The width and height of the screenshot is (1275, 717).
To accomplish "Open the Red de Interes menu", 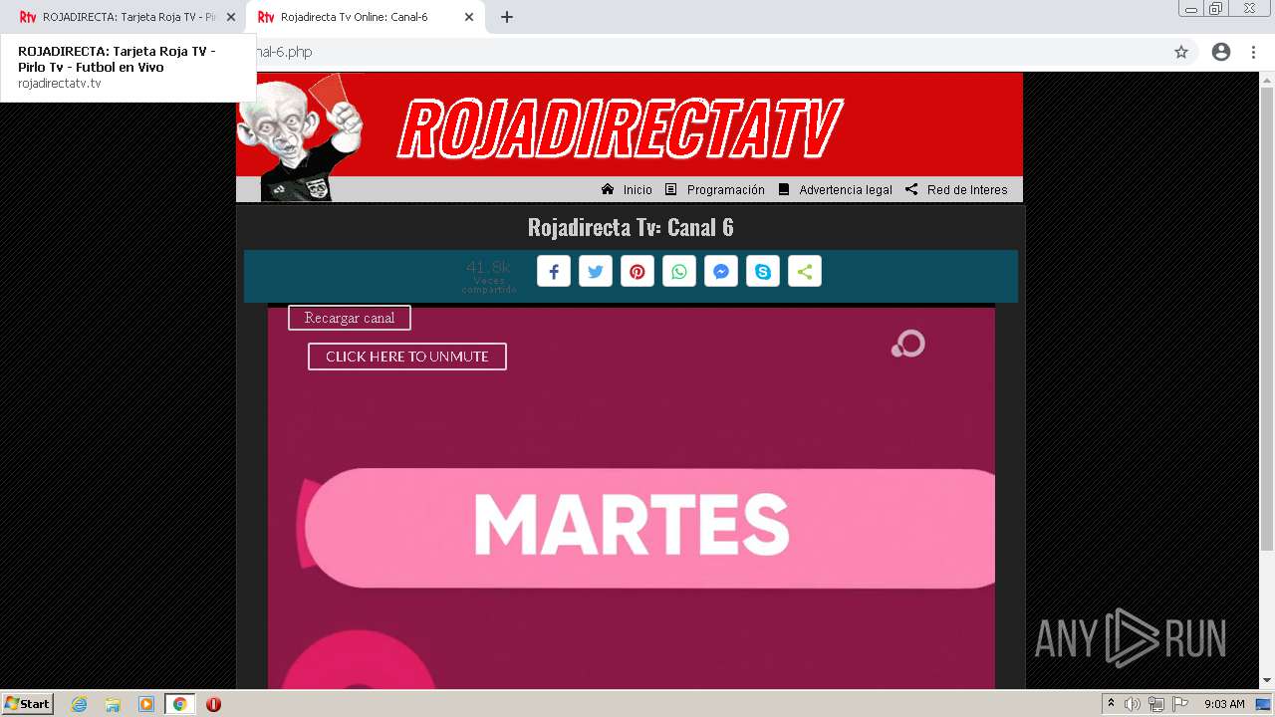I will point(956,189).
